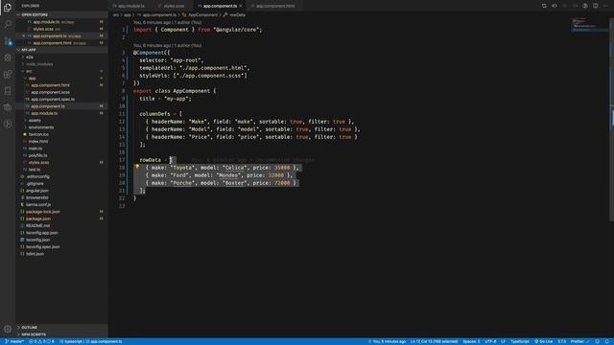This screenshot has width=614, height=345.
Task: Click the feedback smiley icon in the status bar
Action: click(x=597, y=341)
